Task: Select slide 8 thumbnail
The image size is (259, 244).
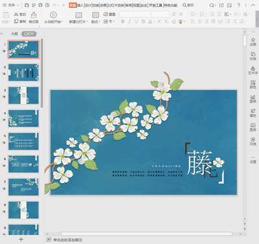Action: click(23, 210)
